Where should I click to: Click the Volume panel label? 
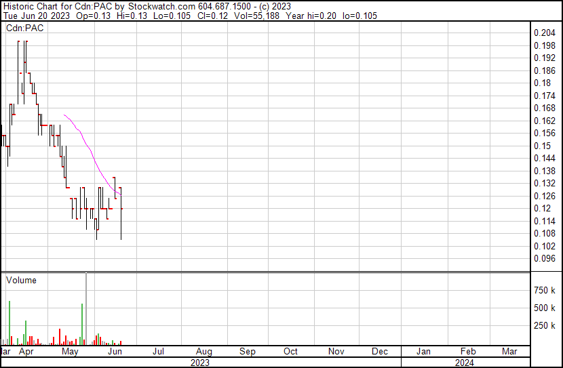[x=21, y=280]
